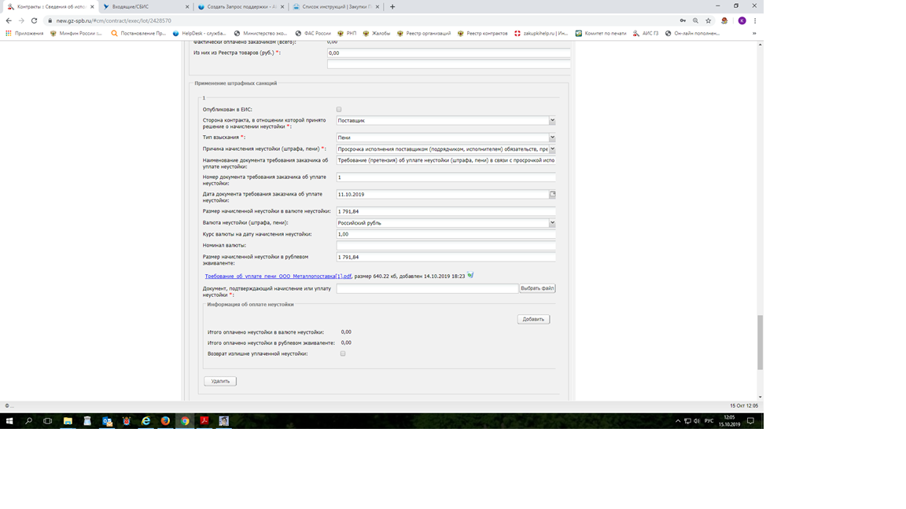Switch to Chrome in the taskbar

click(185, 421)
